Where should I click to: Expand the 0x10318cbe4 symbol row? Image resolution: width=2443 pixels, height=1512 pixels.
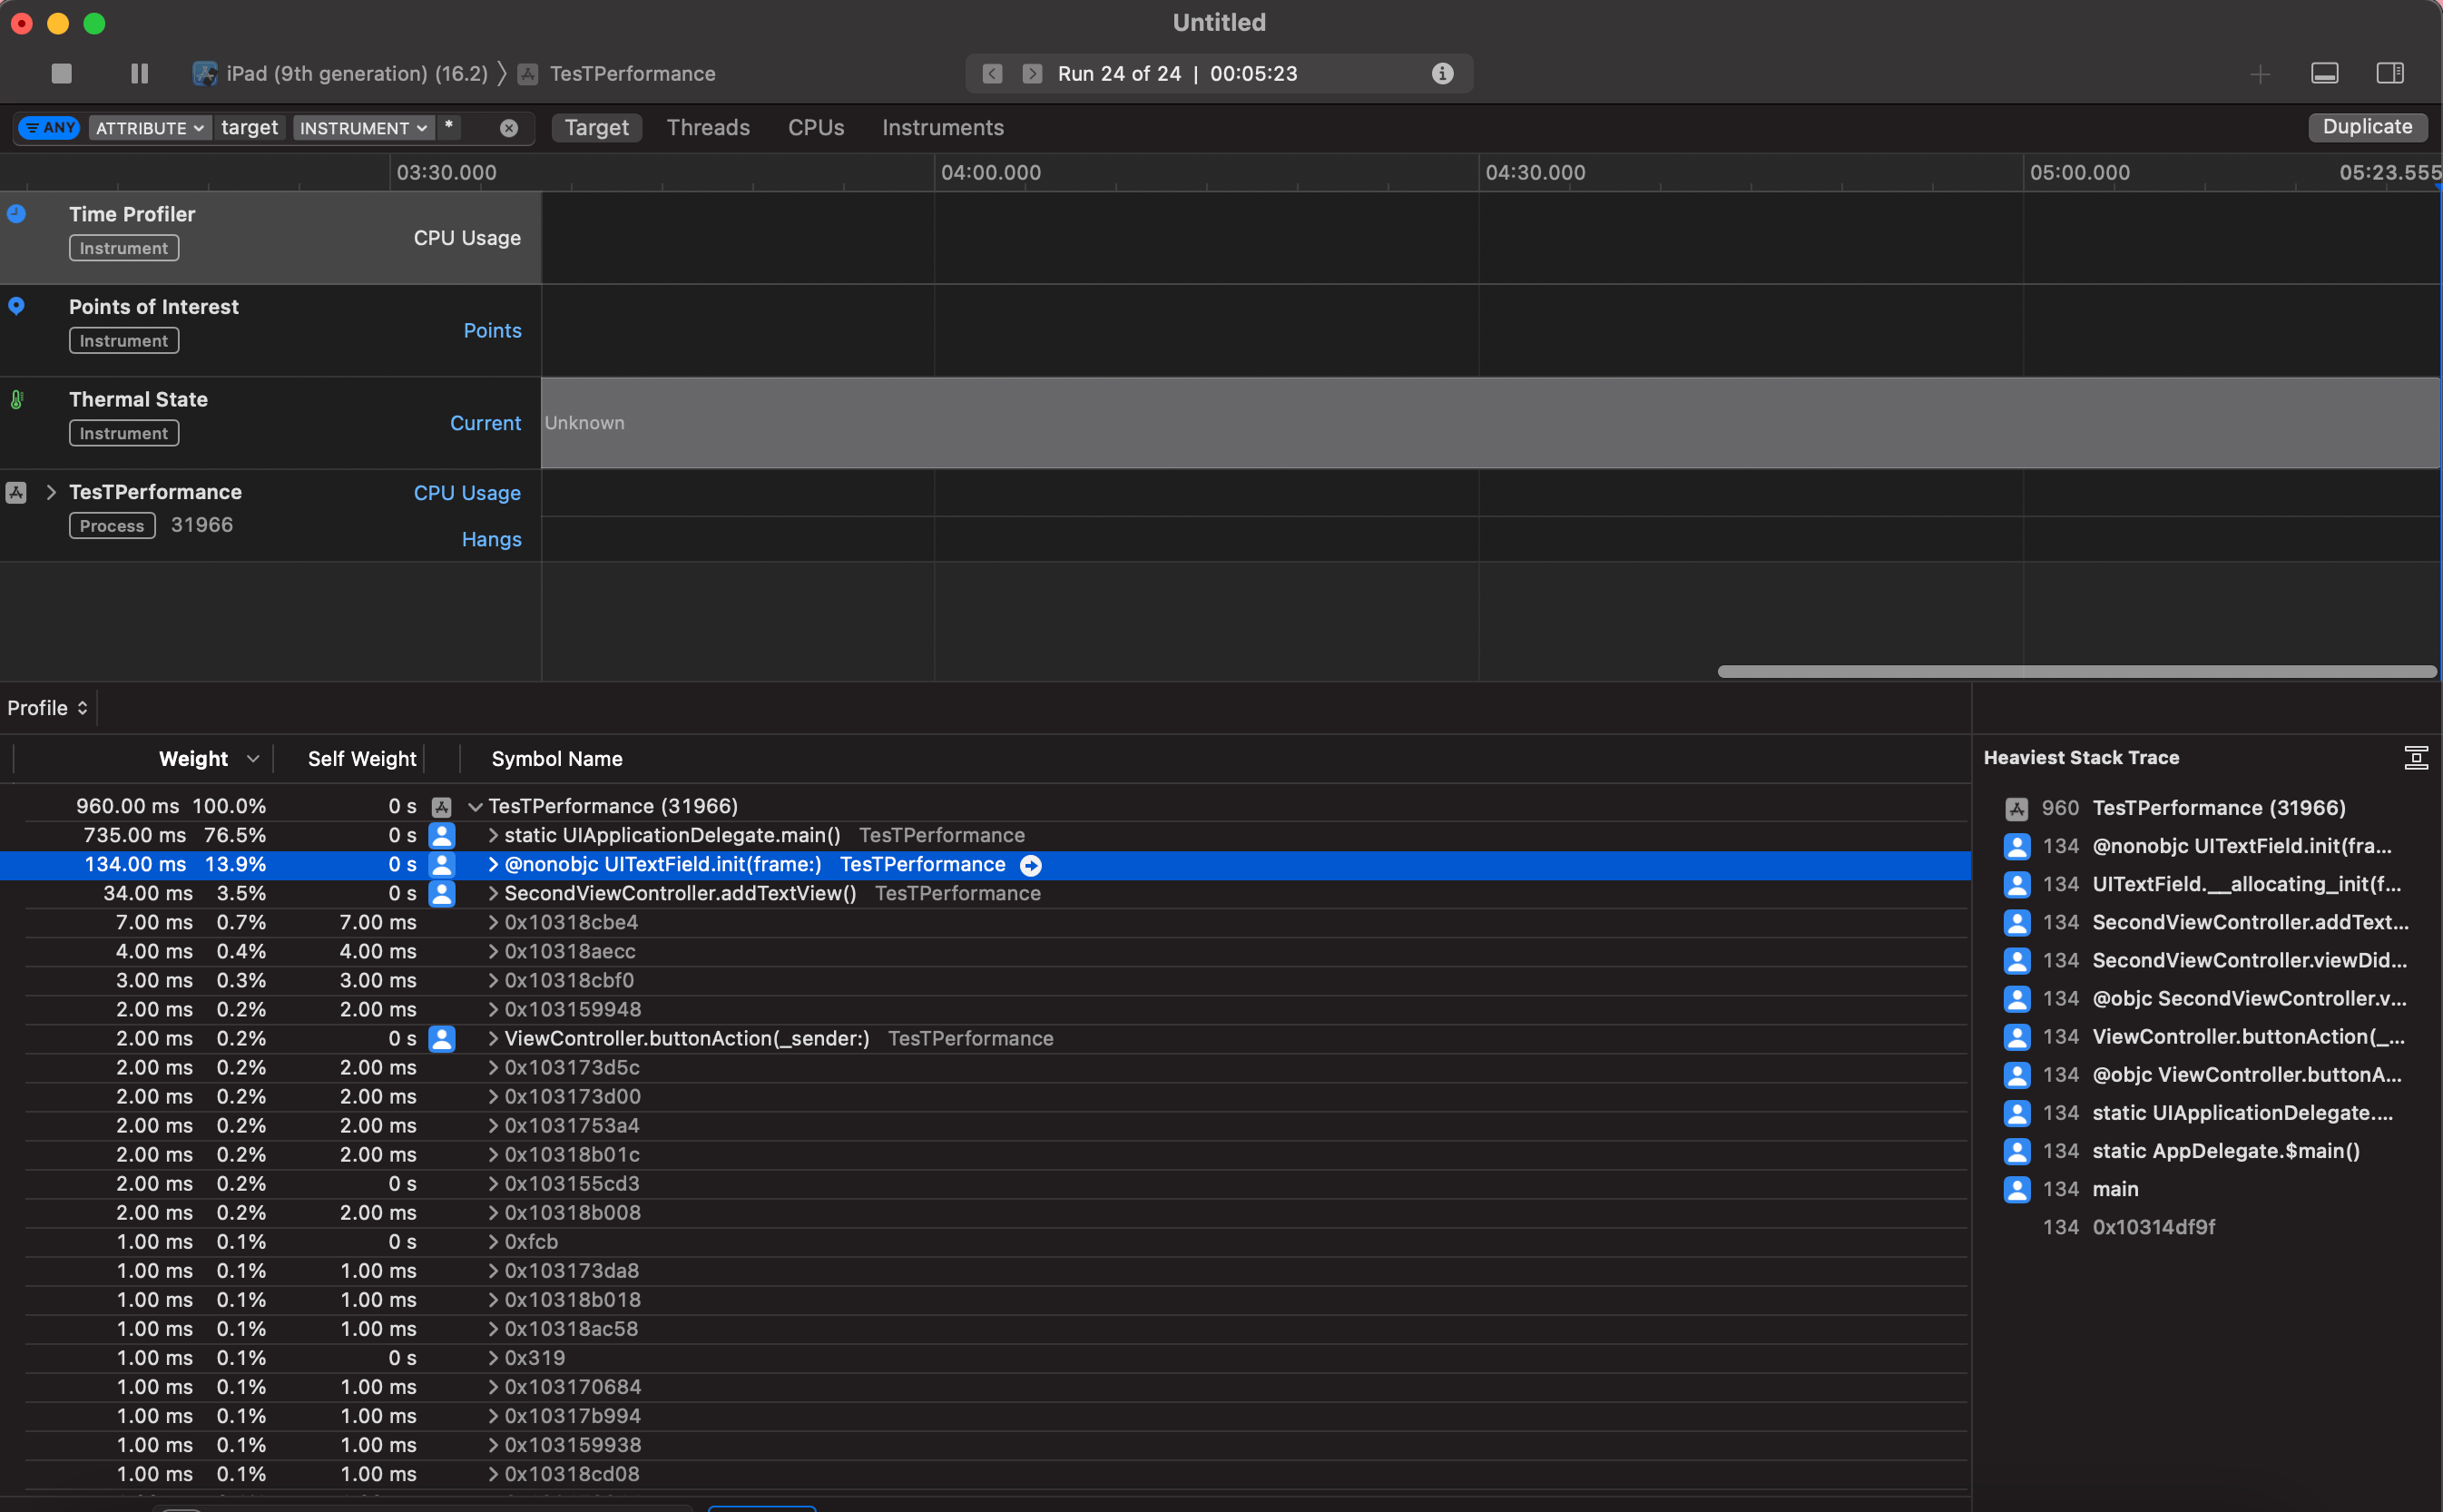(493, 923)
